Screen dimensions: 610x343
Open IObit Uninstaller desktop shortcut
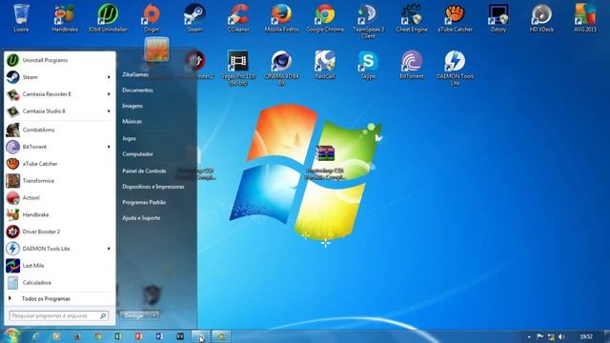pos(108,17)
